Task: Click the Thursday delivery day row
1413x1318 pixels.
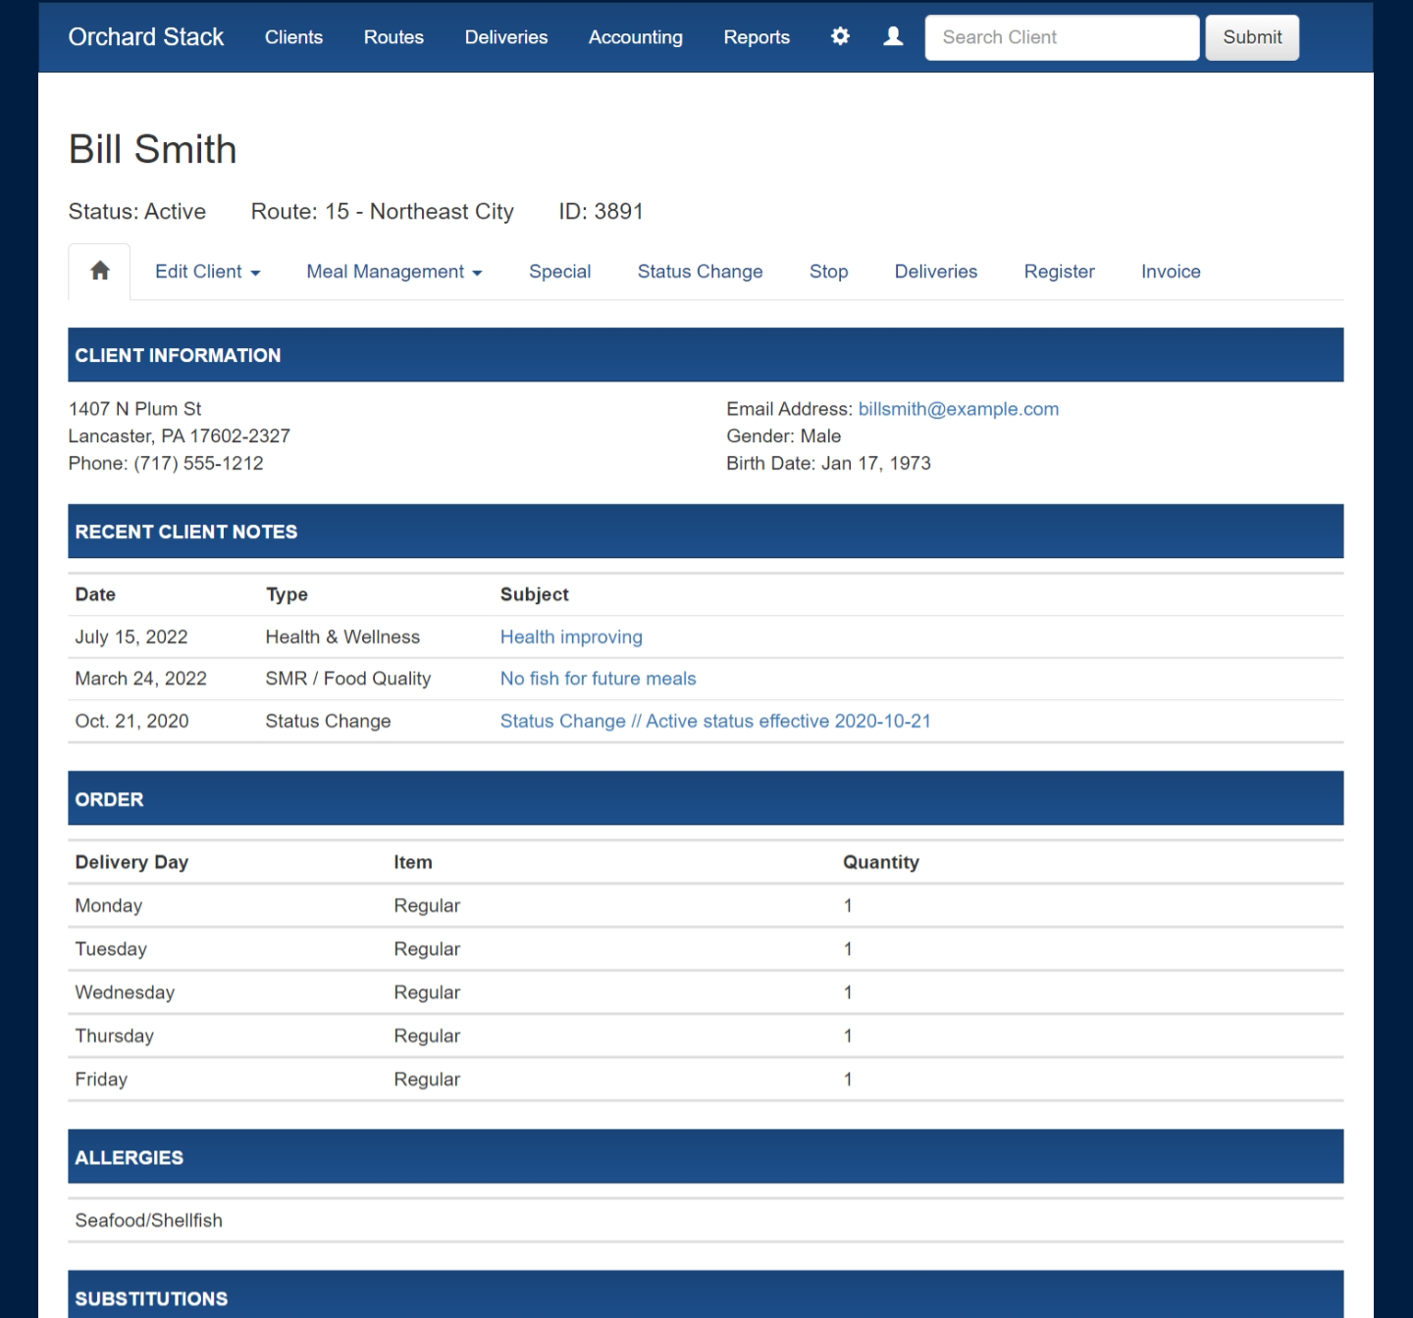Action: click(706, 1036)
